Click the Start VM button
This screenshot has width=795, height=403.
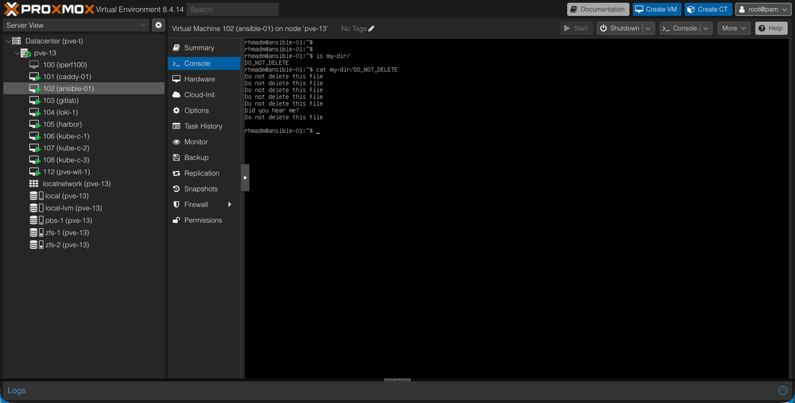(576, 28)
